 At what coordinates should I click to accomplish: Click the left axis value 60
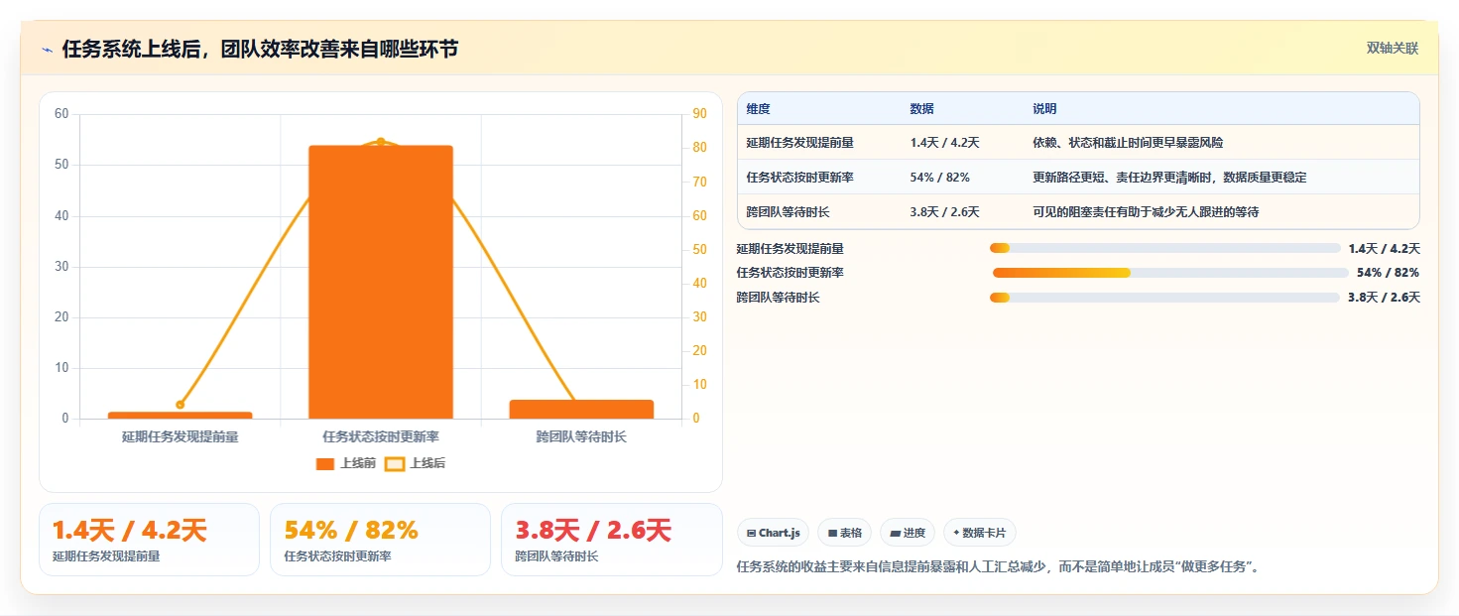coord(61,114)
